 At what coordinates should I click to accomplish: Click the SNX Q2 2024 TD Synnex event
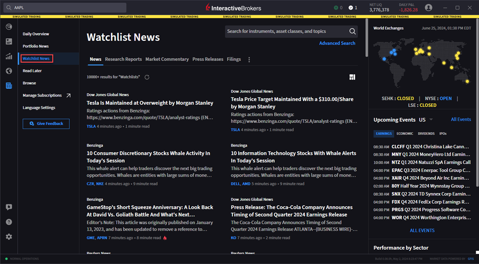tap(422, 194)
